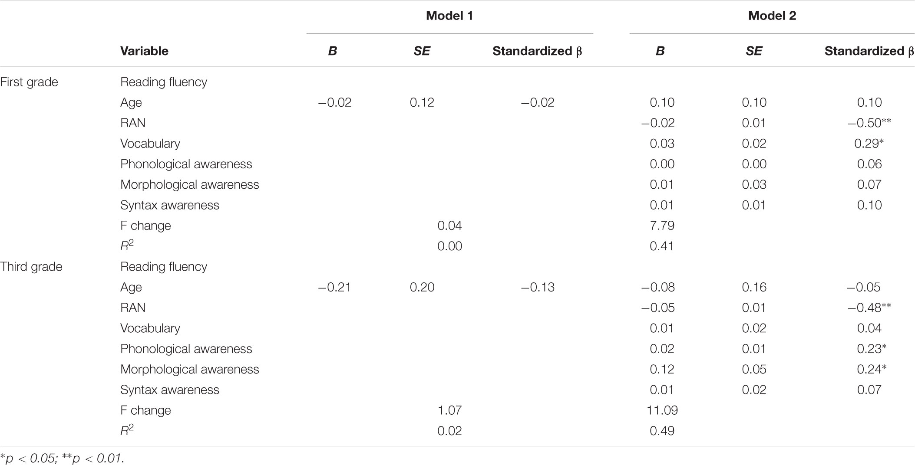The image size is (915, 465).
Task: Click the Model 2 SE column header
Action: click(754, 51)
